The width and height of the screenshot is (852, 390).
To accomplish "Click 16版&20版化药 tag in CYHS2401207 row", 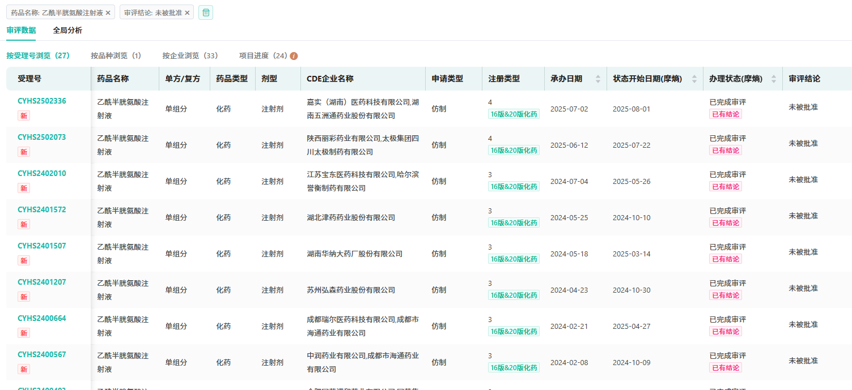I will (514, 295).
